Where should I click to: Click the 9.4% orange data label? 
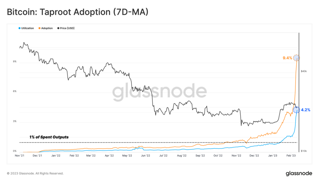point(287,58)
